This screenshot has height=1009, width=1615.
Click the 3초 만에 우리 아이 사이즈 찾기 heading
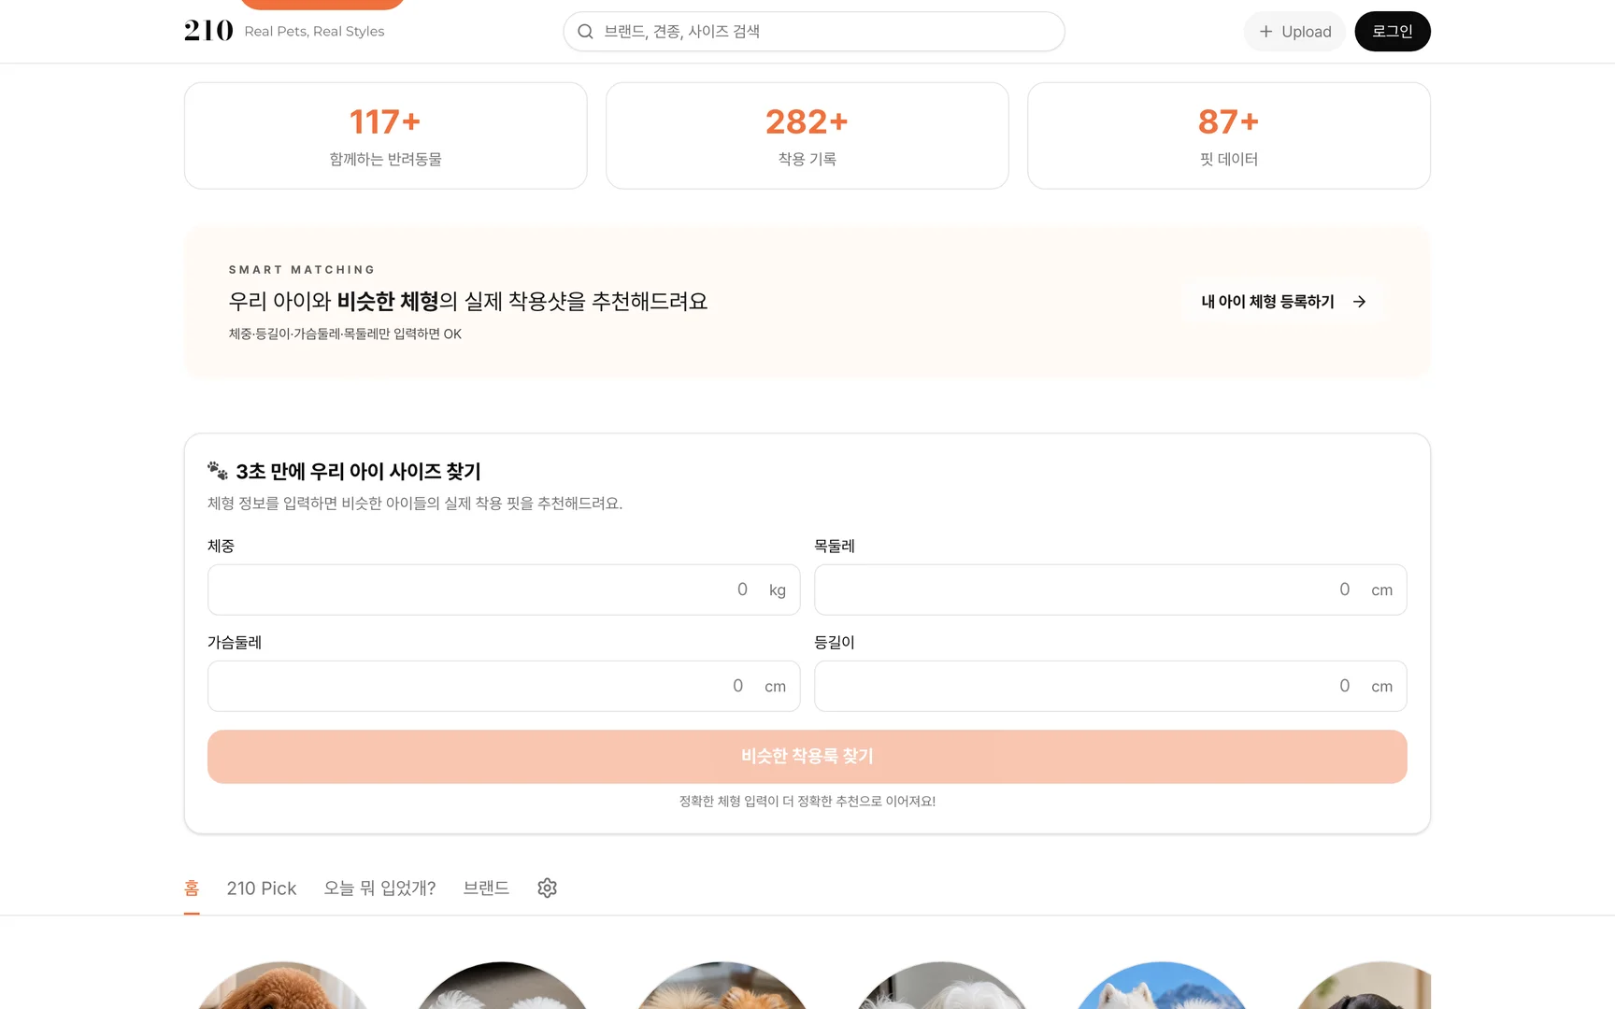pos(358,471)
